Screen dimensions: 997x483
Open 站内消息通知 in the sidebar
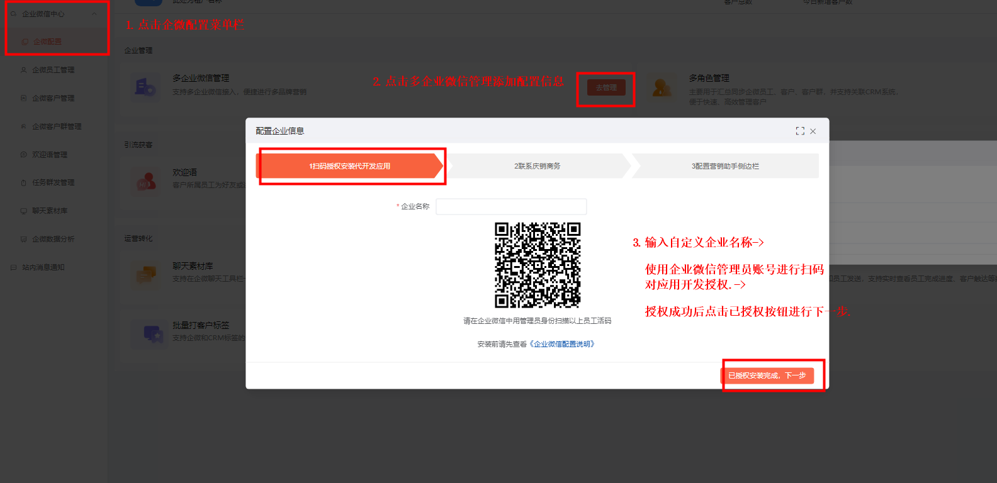click(x=43, y=267)
